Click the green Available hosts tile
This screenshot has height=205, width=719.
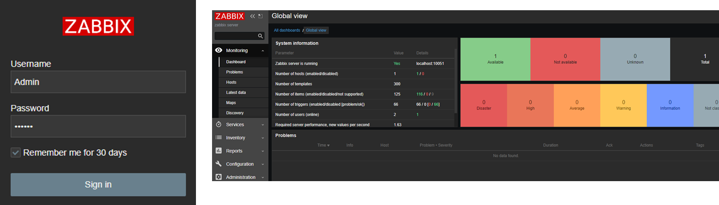[495, 59]
